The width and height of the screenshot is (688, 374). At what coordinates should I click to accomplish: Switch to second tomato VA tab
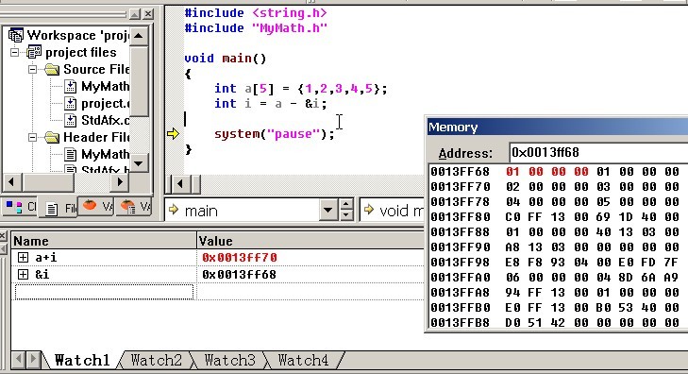pyautogui.click(x=135, y=206)
